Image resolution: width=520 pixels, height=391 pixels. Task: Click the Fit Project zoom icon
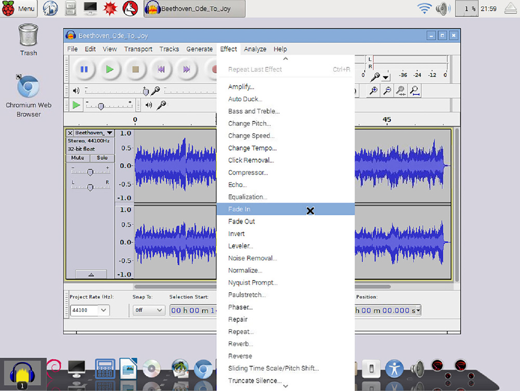414,90
